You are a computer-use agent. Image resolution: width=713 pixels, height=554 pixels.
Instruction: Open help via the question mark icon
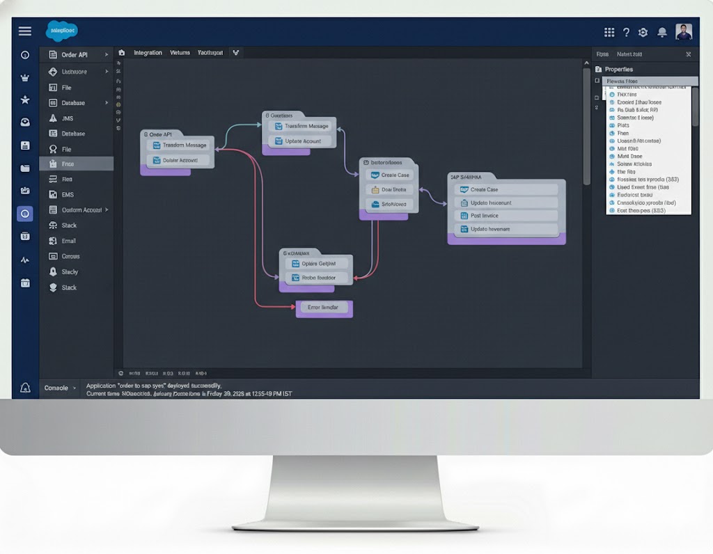(626, 32)
